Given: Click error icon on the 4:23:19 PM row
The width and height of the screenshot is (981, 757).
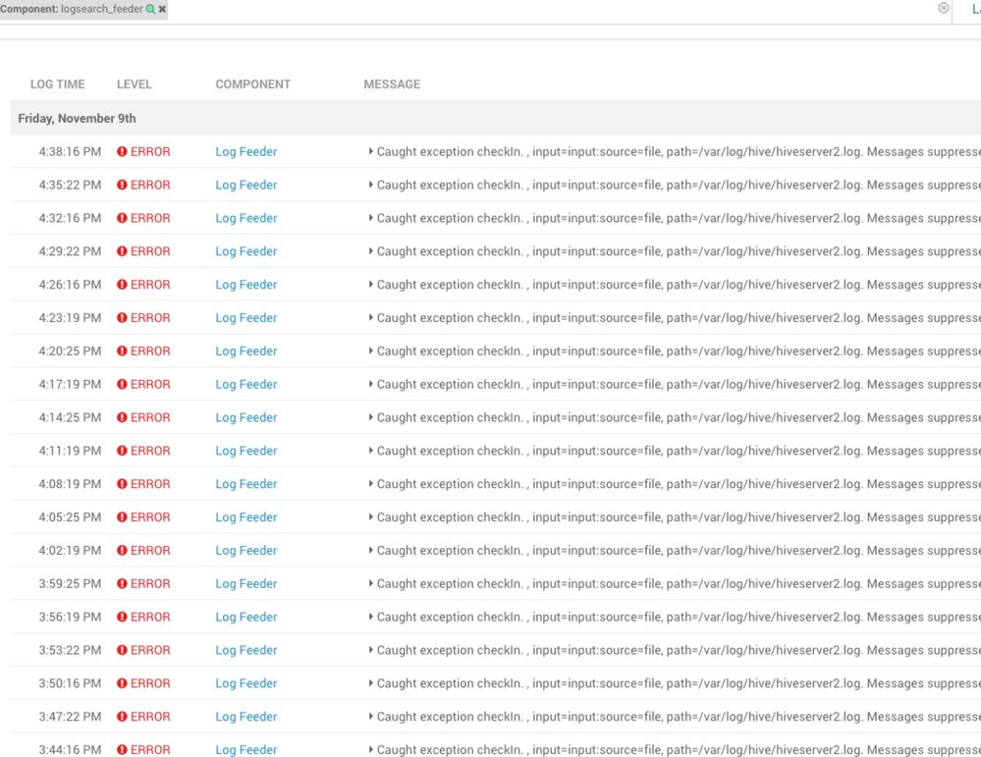Looking at the screenshot, I should tap(122, 317).
